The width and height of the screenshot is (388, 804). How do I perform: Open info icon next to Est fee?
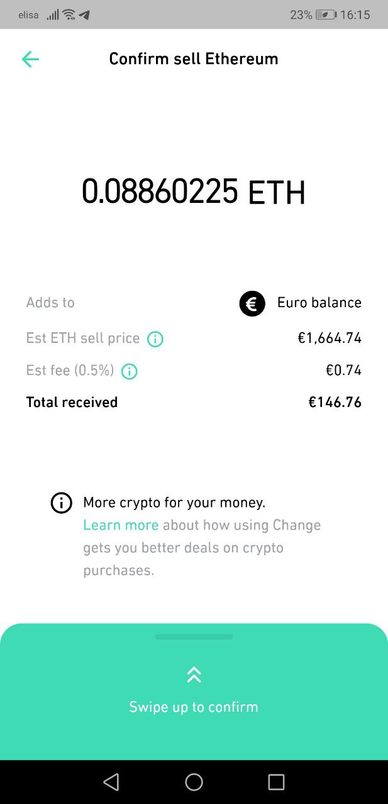tap(129, 371)
